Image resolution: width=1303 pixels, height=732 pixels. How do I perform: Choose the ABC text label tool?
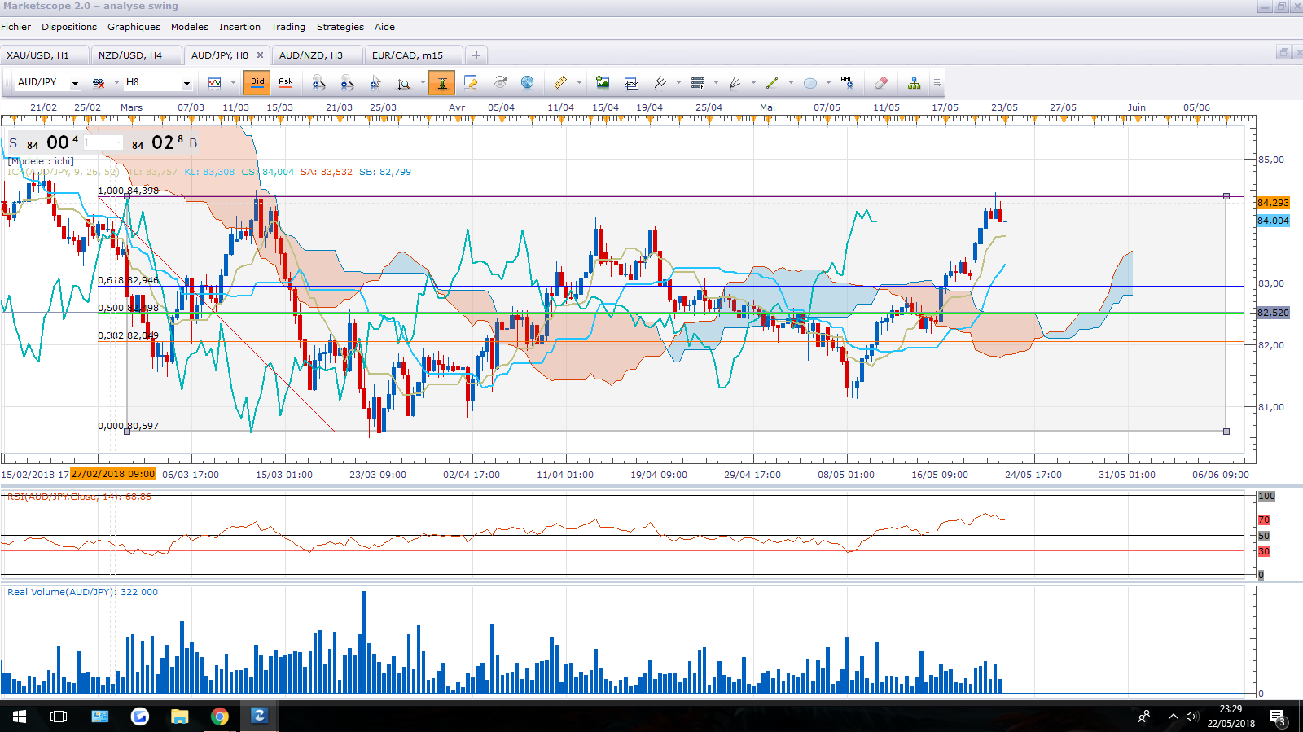click(847, 82)
